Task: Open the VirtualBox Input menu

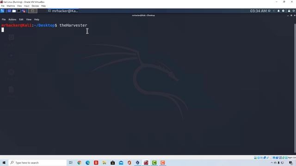Action: click(x=27, y=6)
